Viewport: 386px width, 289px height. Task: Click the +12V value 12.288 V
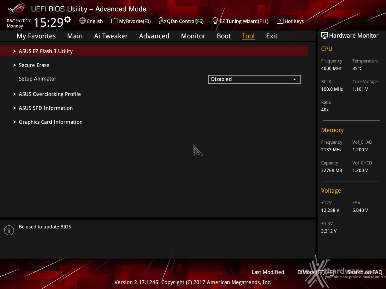(x=330, y=210)
